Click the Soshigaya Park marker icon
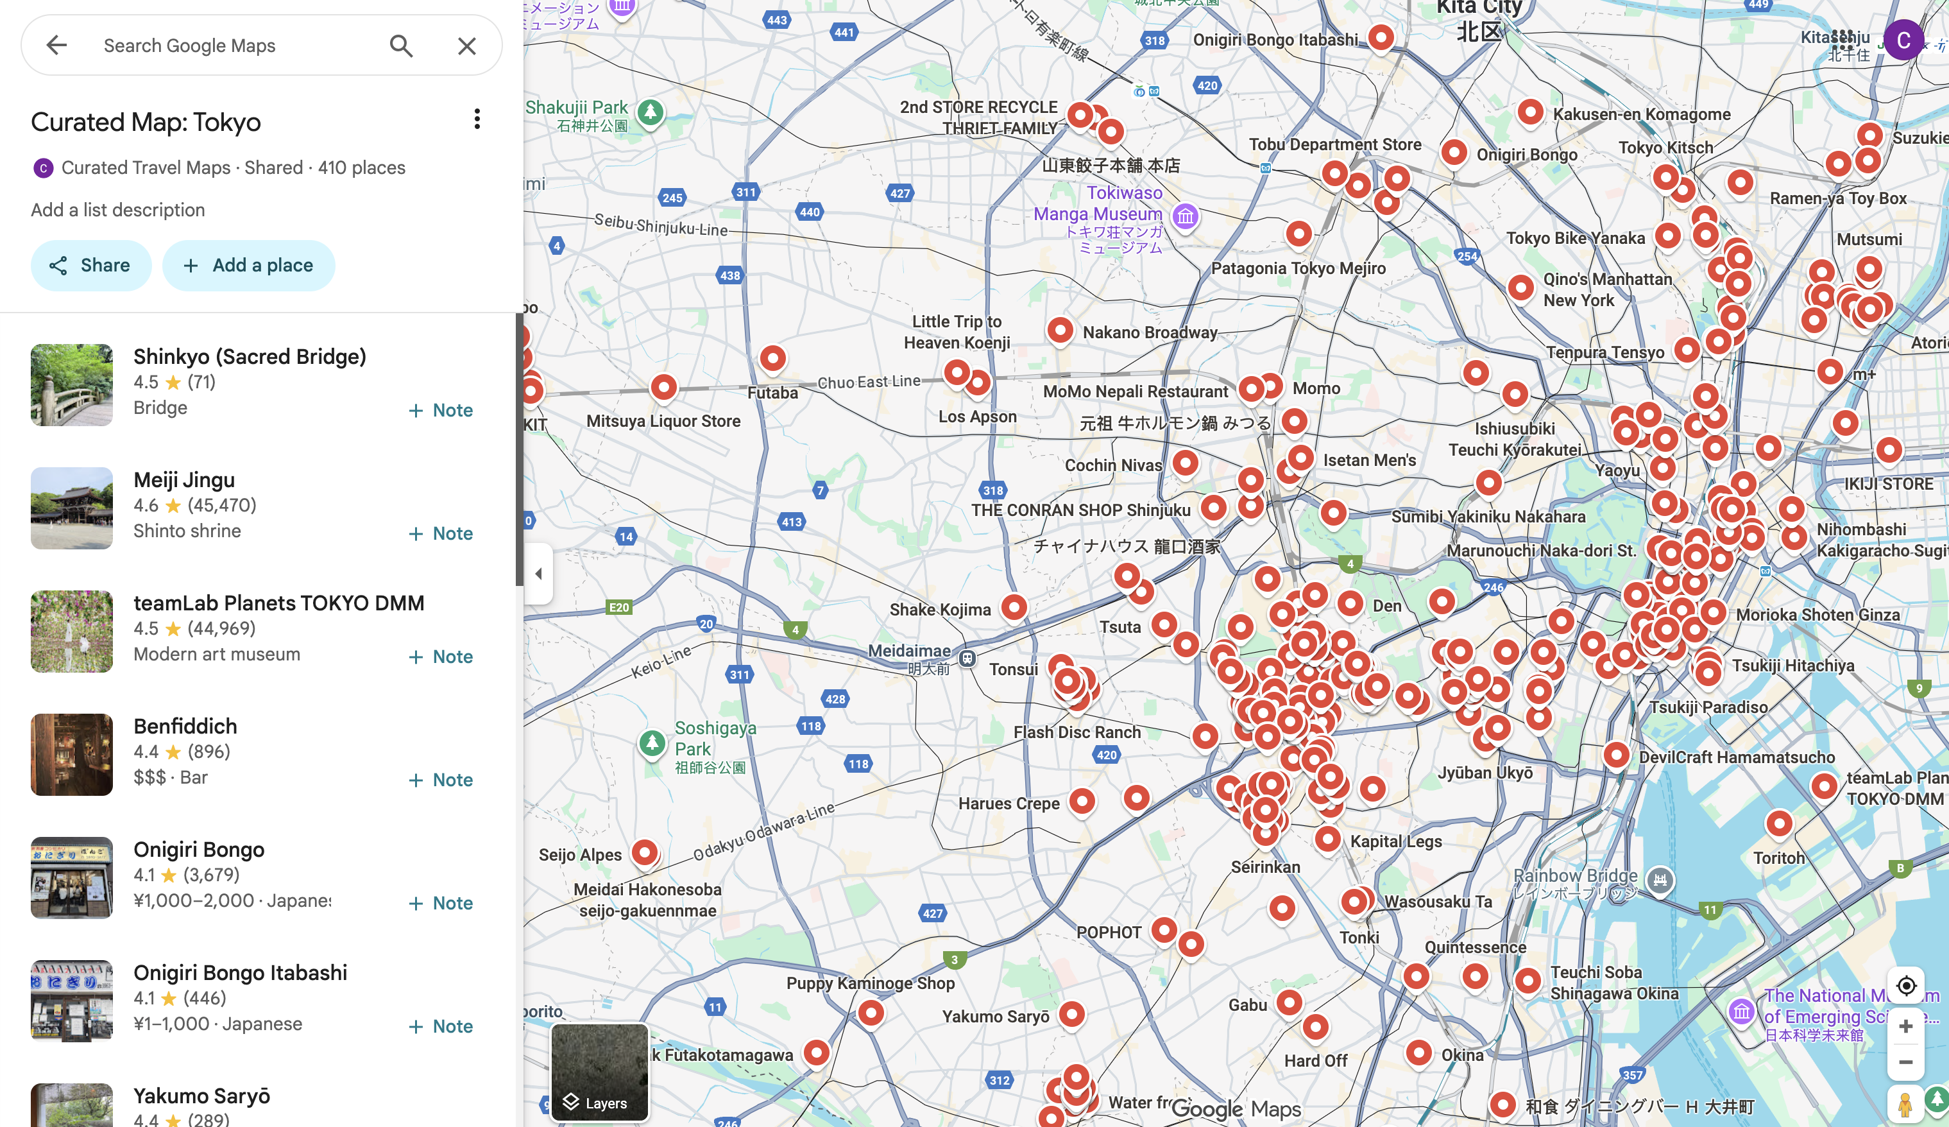 652,744
